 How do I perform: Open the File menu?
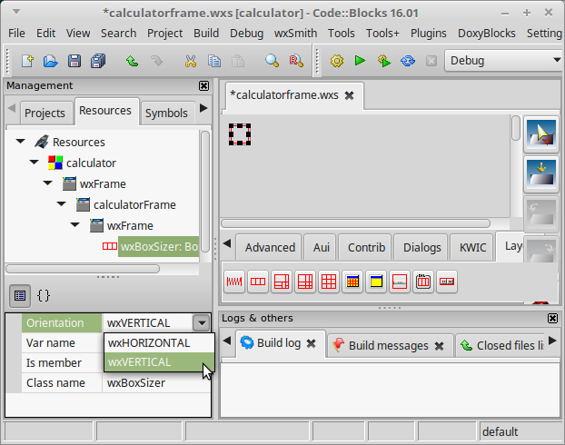tap(16, 34)
